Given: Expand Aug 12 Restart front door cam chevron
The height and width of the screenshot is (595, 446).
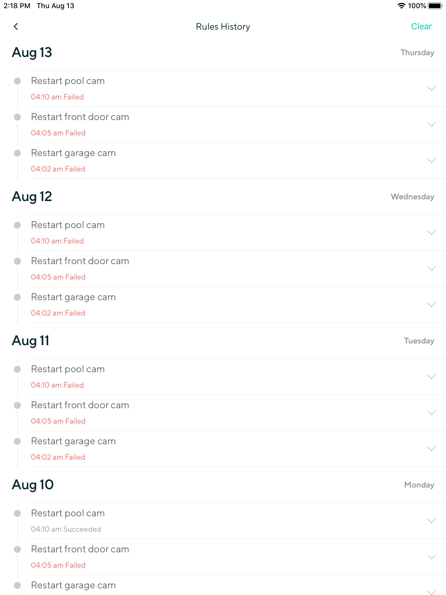Looking at the screenshot, I should pos(431,268).
